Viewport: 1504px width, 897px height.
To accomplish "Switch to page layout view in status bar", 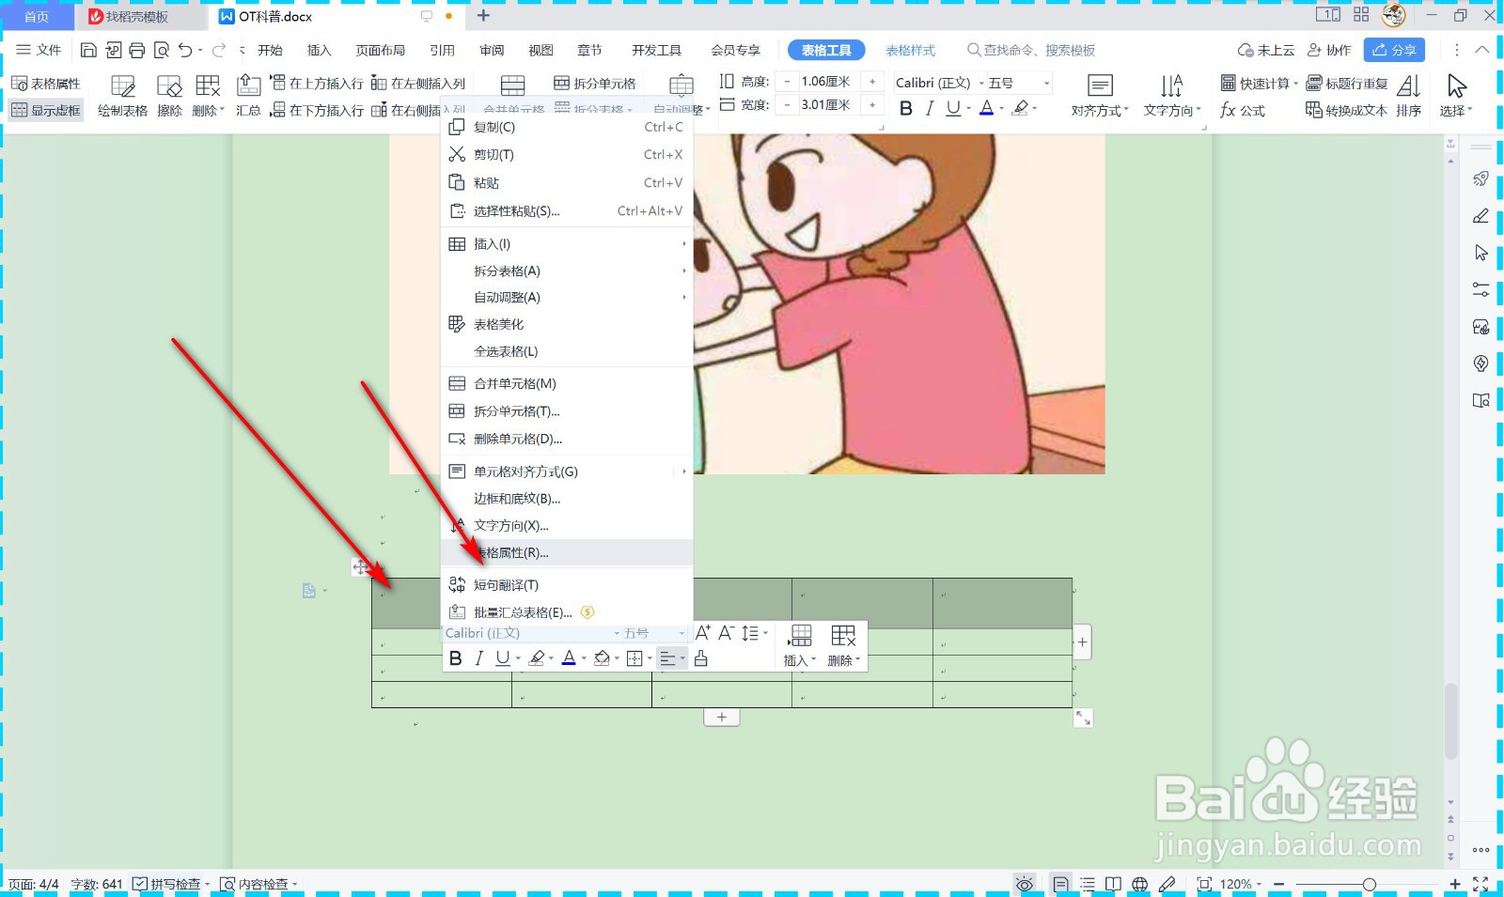I will pos(1060,884).
